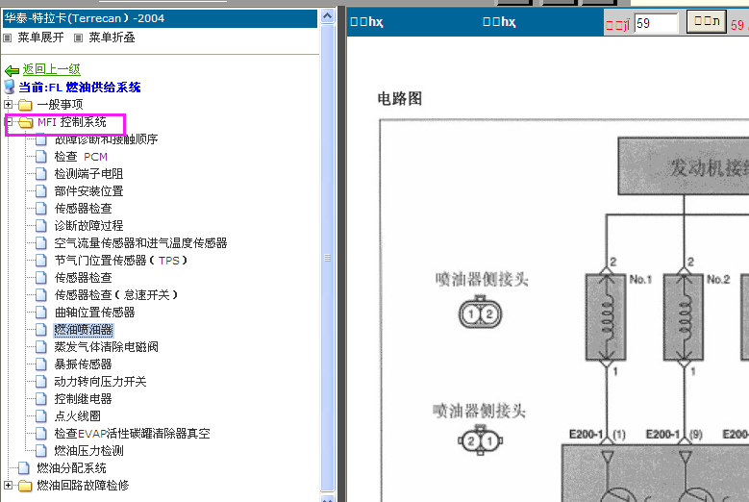Viewport: 749px width, 502px height.
Task: Open the 检测端子电阻 page
Action: point(88,173)
